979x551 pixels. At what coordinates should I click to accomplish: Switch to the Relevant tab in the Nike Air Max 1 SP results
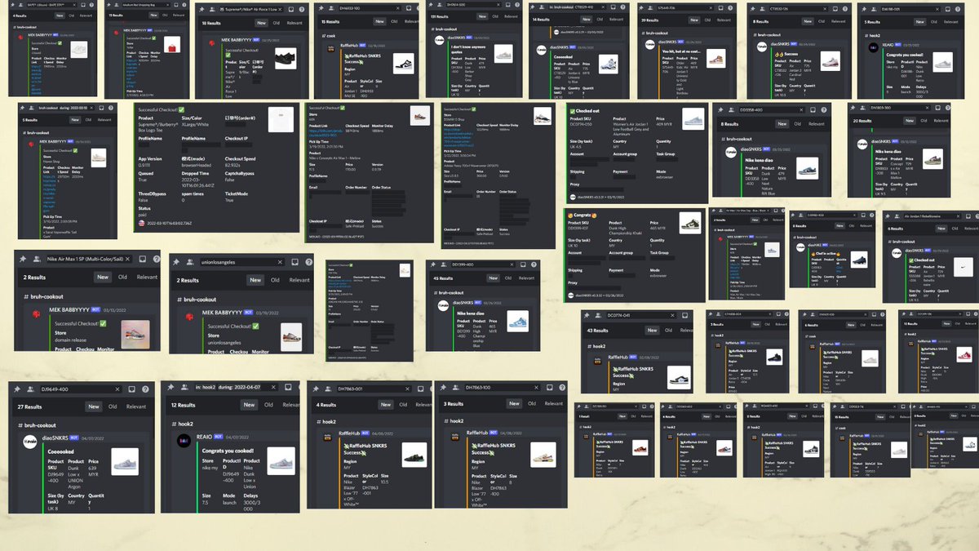click(147, 277)
